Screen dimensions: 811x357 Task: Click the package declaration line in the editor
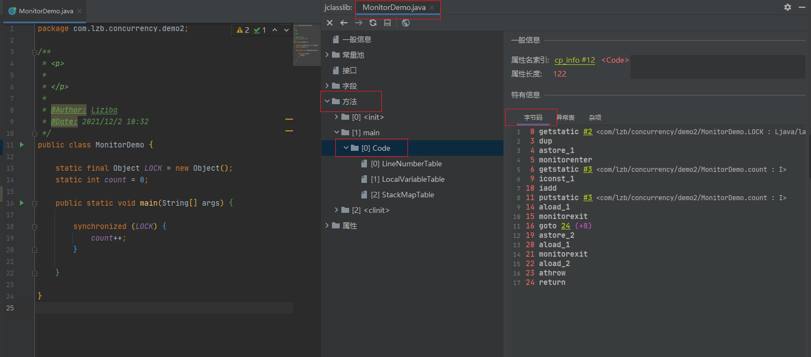tap(113, 28)
